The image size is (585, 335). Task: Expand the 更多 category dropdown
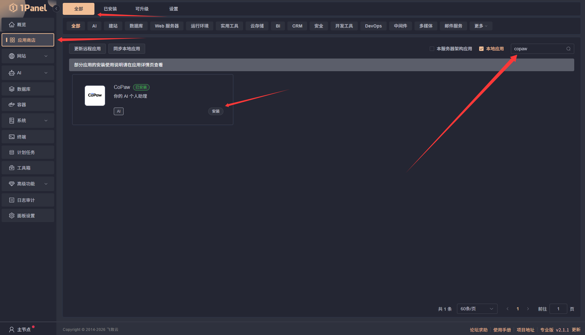tap(481, 26)
